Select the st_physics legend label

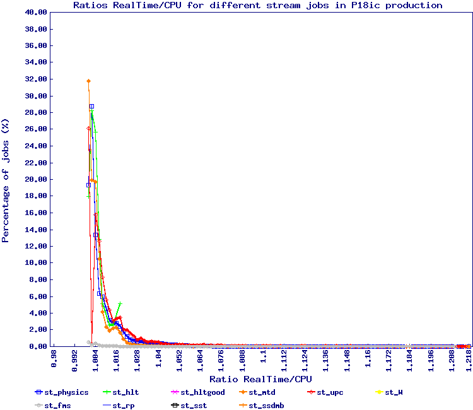(x=66, y=392)
